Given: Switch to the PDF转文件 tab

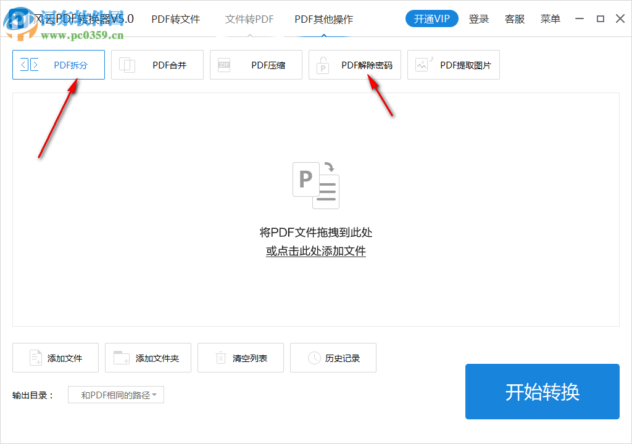Looking at the screenshot, I should point(176,19).
